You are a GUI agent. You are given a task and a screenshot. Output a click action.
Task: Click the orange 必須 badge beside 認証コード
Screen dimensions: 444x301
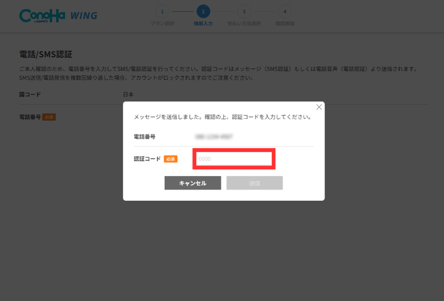pyautogui.click(x=170, y=159)
